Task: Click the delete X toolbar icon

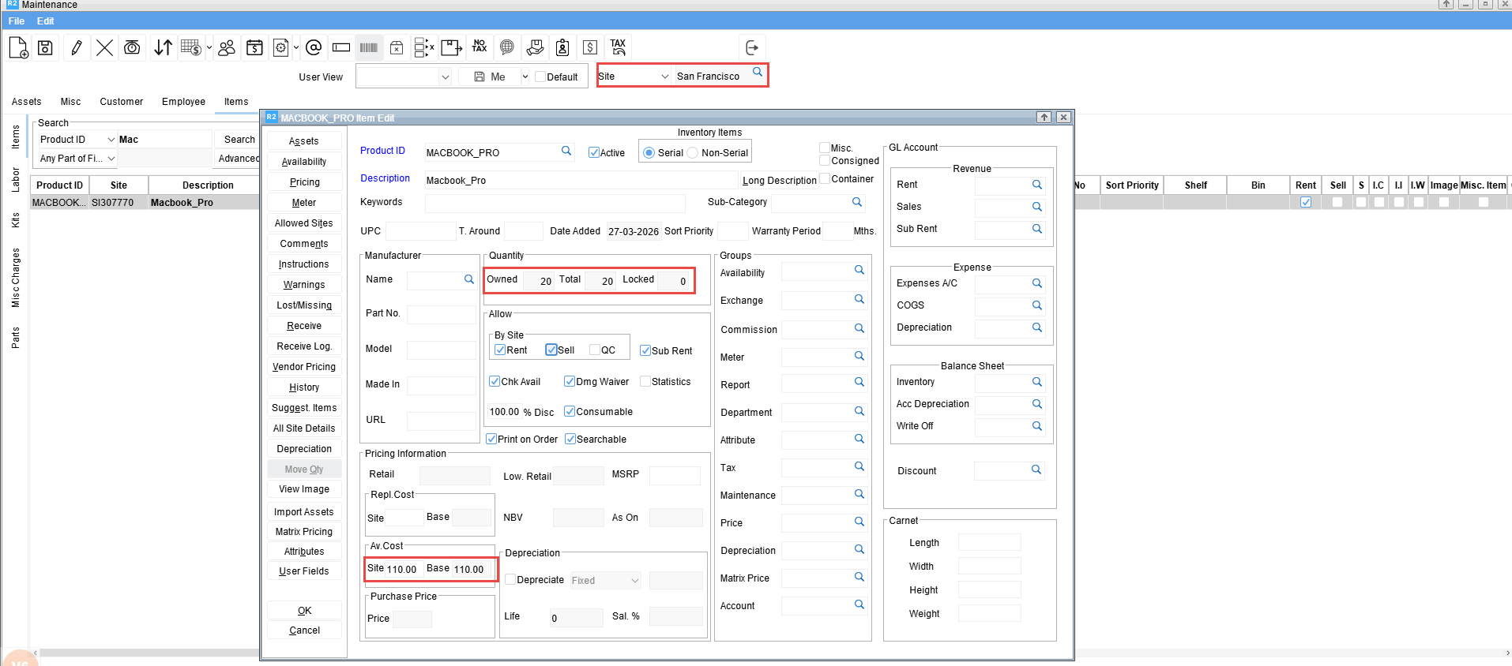Action: point(104,48)
